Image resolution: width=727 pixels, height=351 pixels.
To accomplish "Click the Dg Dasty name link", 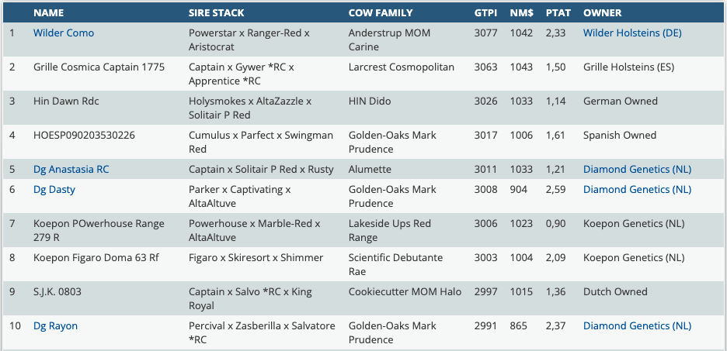I will pos(54,190).
